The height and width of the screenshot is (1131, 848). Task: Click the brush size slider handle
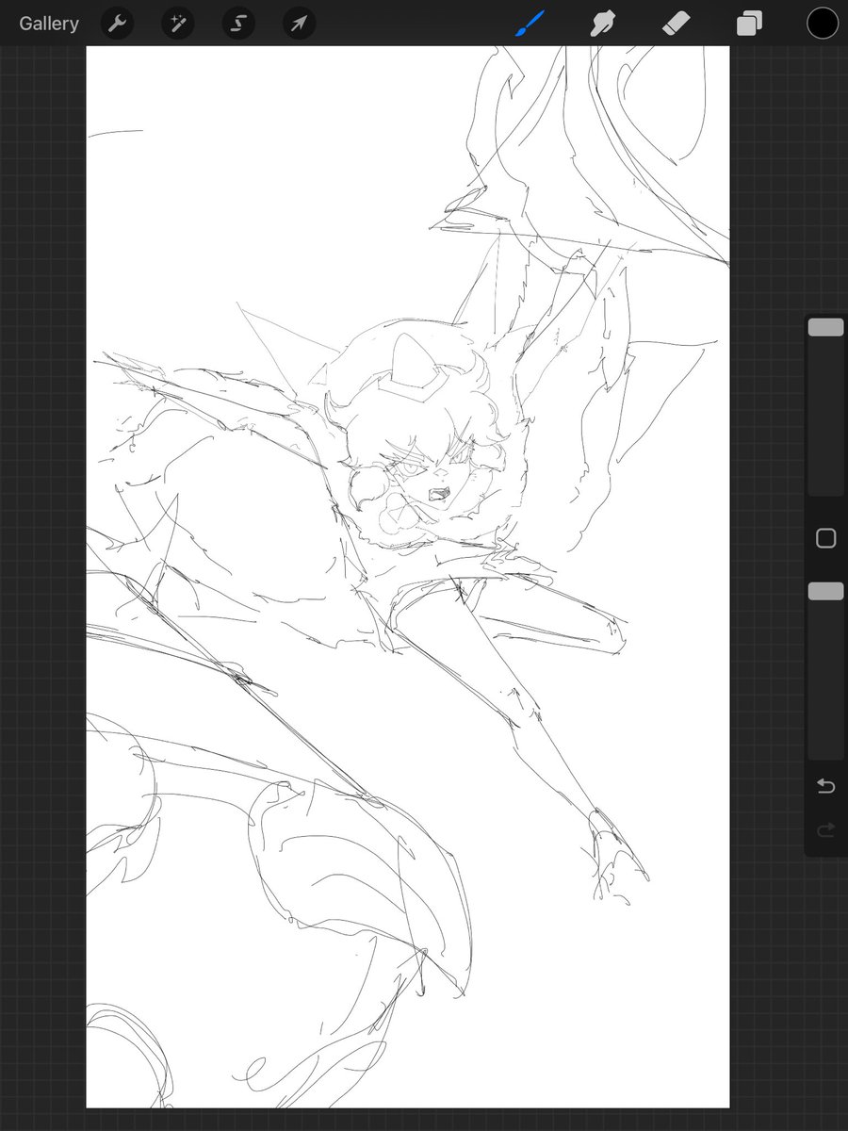[825, 327]
